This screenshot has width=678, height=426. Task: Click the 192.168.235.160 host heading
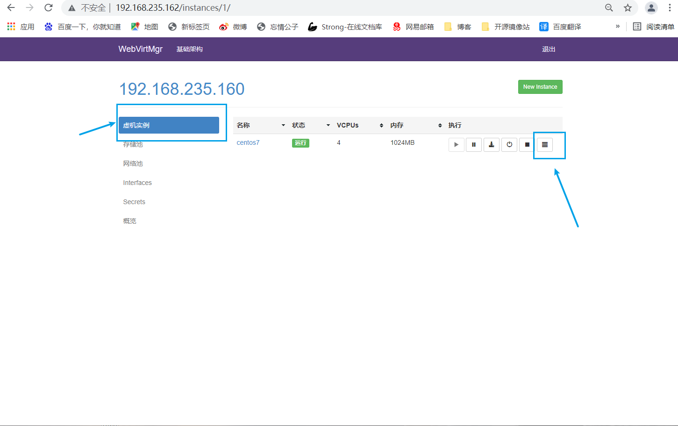182,89
